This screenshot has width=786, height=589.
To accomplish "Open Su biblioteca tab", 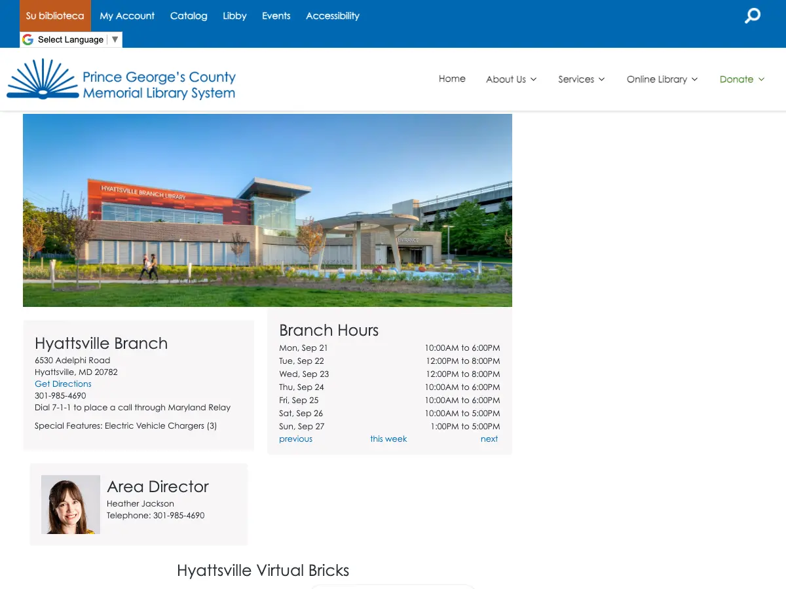I will [x=55, y=16].
